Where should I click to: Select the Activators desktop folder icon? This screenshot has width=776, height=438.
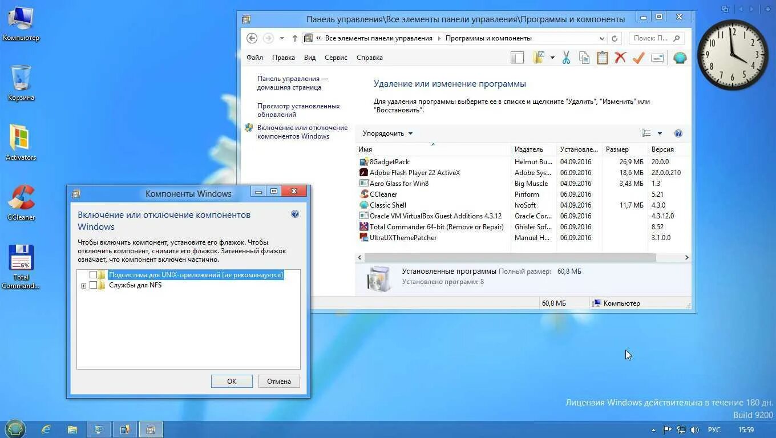coord(21,143)
